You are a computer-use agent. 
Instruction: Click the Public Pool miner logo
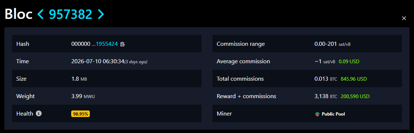click(317, 114)
